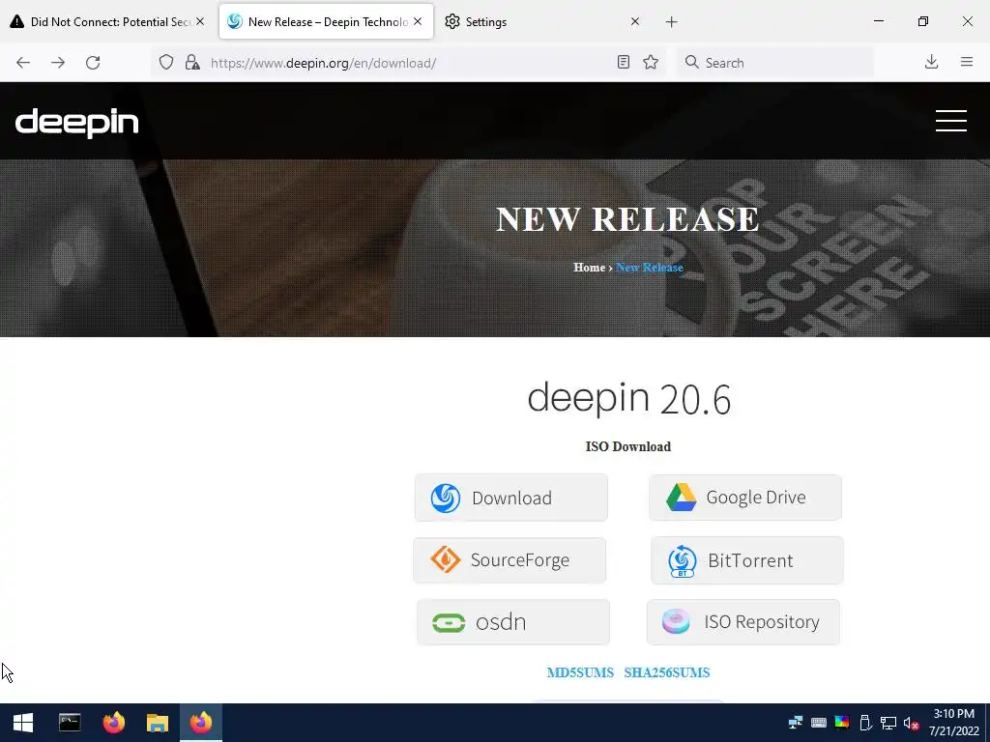990x742 pixels.
Task: Download ISO via BitTorrent
Action: coord(747,560)
